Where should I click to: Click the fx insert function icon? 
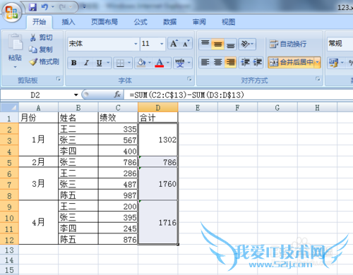[x=117, y=94]
